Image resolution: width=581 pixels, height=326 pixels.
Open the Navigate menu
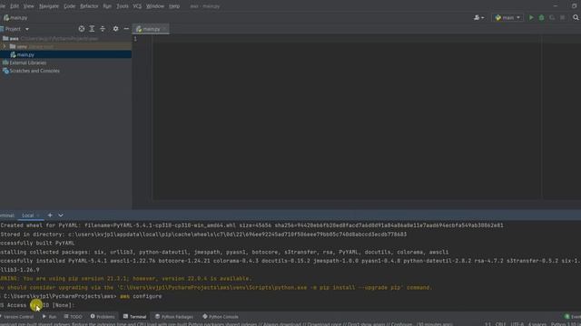tap(49, 6)
